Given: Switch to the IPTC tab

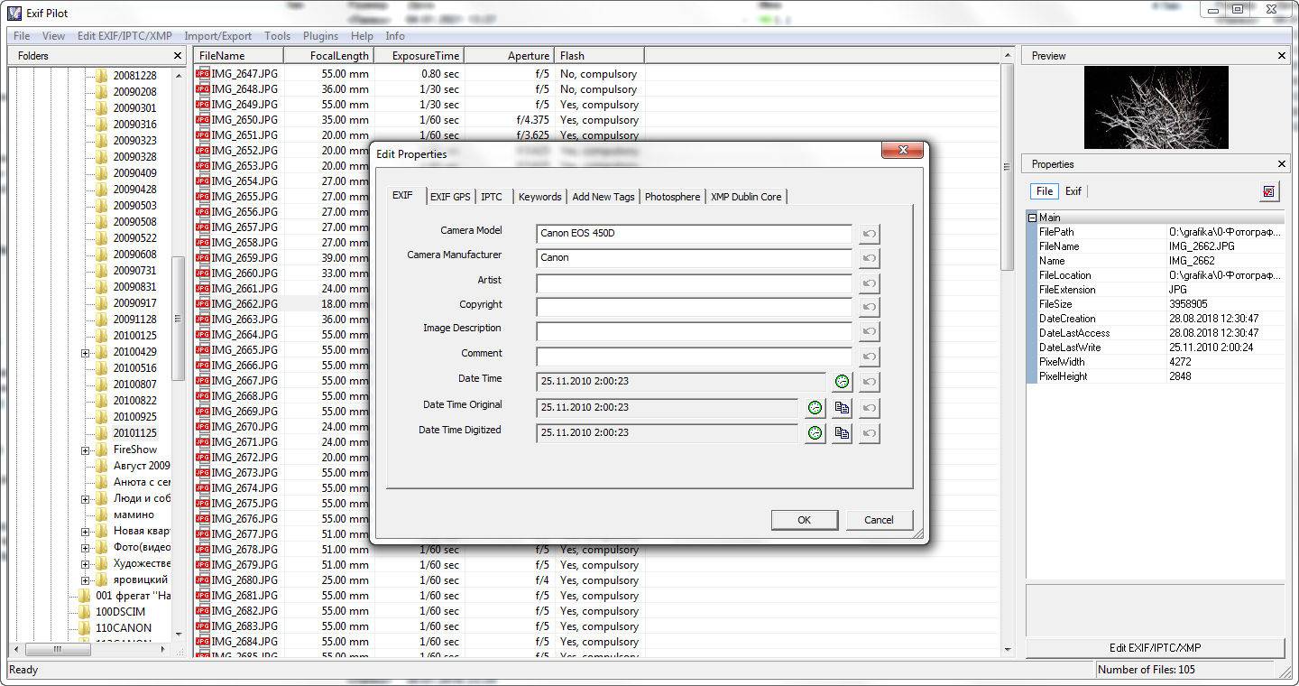Looking at the screenshot, I should pos(492,197).
